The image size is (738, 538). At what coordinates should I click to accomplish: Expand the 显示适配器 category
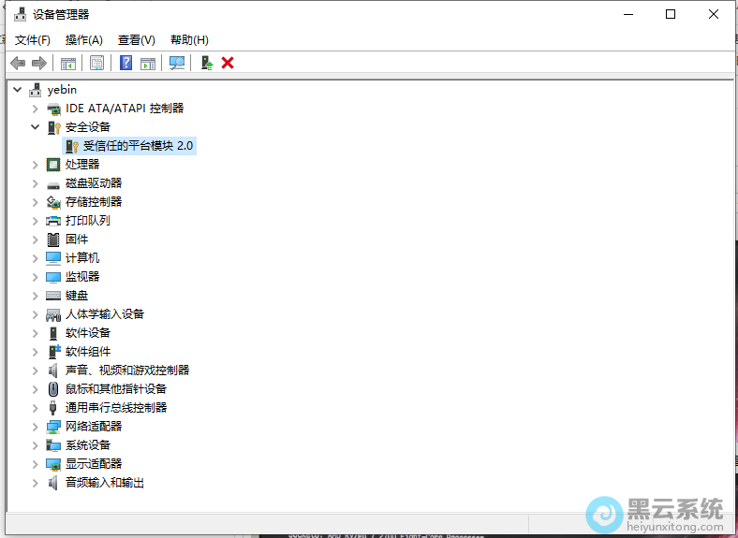36,464
